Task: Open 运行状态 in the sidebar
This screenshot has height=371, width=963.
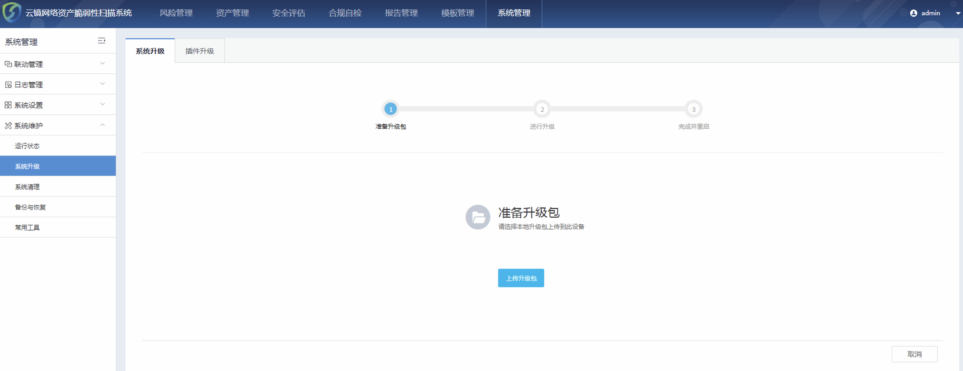Action: (58, 146)
